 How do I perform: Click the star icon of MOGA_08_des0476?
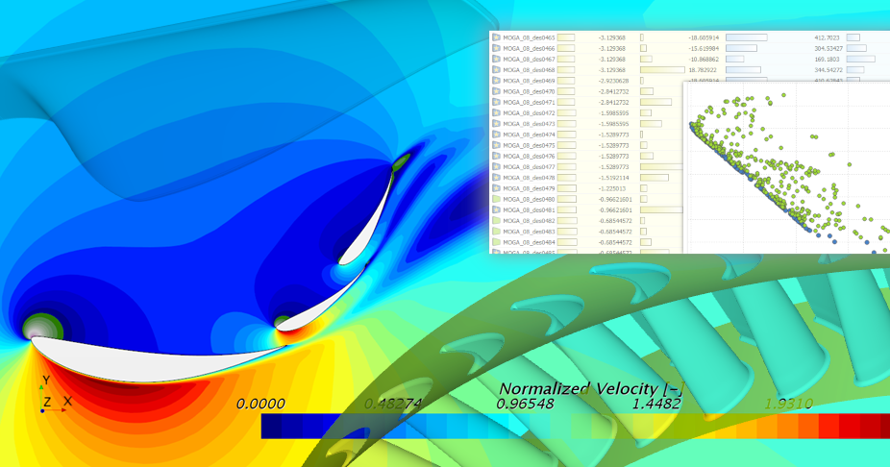[496, 156]
